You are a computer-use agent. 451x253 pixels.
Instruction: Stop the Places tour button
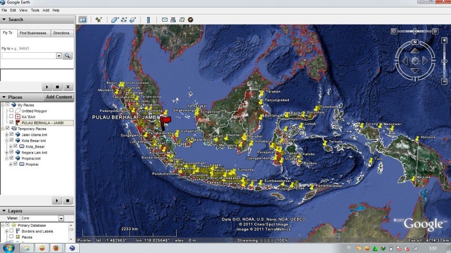tap(67, 200)
